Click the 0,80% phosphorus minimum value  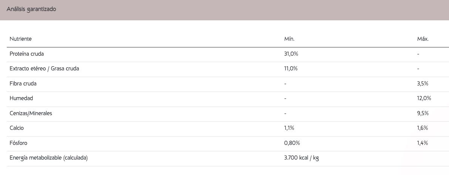coord(292,143)
